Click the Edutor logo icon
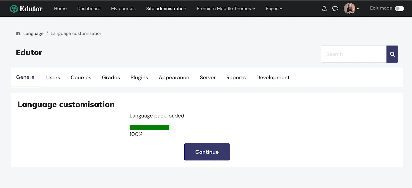412x188 pixels. click(14, 8)
